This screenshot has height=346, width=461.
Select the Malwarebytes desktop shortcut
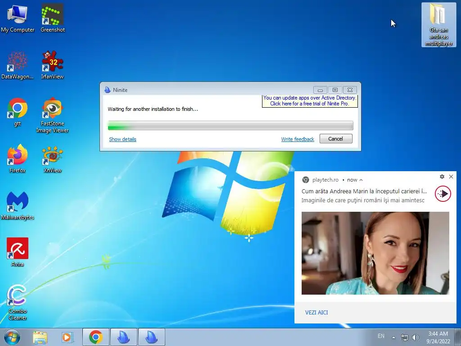click(x=18, y=205)
